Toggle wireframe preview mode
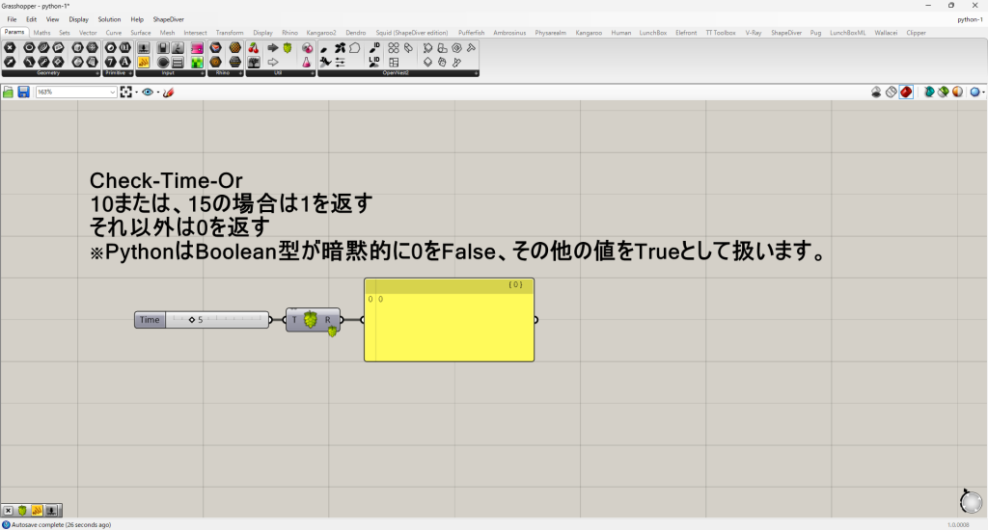The height and width of the screenshot is (530, 988). tap(892, 93)
